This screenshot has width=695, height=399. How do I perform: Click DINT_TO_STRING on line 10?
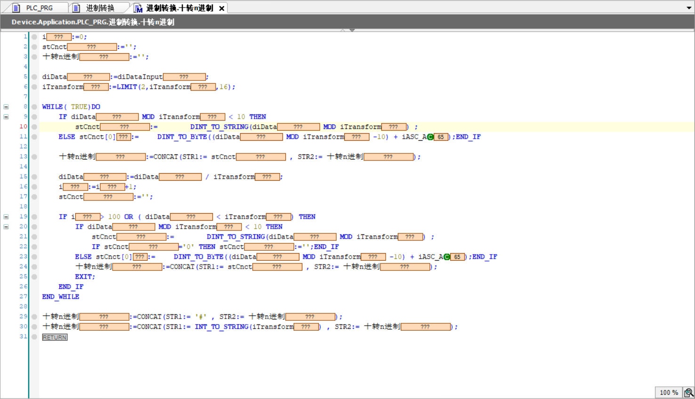coord(219,127)
